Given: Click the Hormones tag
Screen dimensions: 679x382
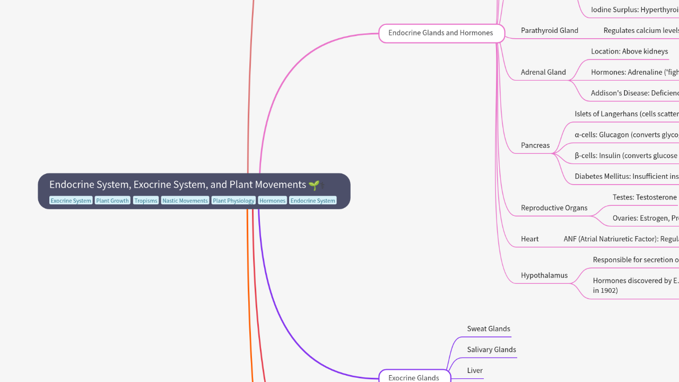Looking at the screenshot, I should (272, 201).
